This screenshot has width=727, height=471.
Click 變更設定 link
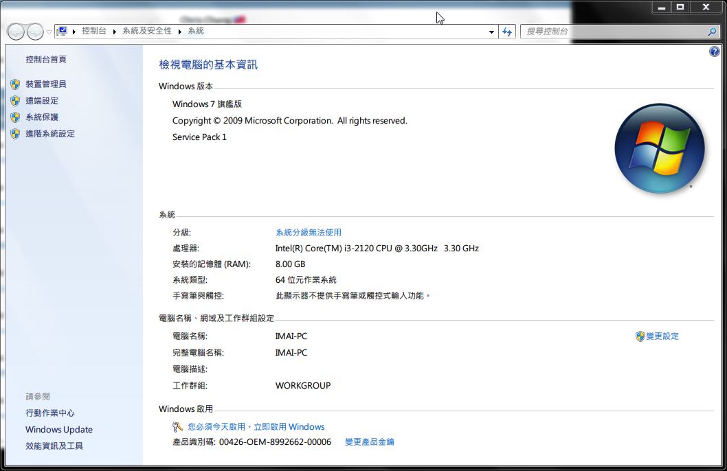662,336
